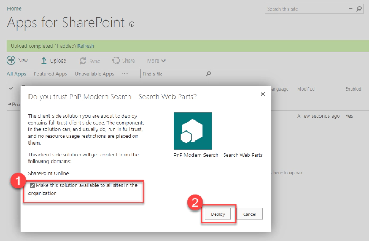Toggle Make this solution available to all sites
This screenshot has height=241, width=369.
(32, 186)
